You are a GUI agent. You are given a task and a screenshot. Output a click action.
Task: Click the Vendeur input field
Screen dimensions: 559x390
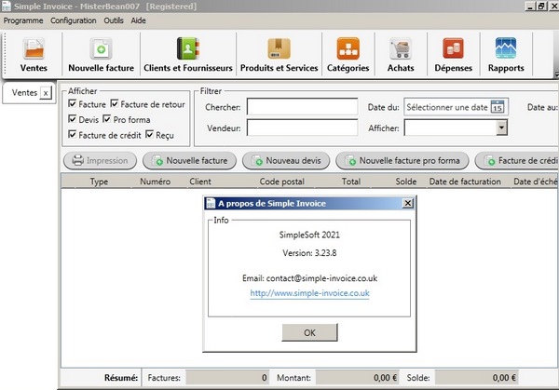(302, 128)
